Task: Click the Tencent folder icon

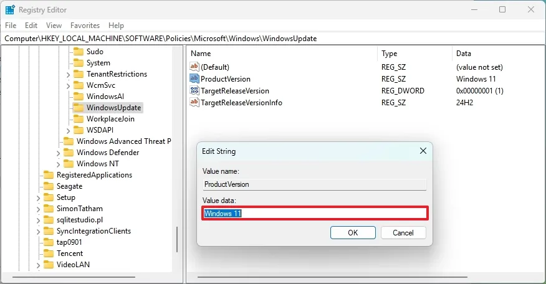Action: tap(49, 253)
